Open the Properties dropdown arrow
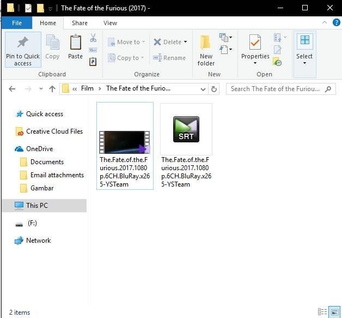 255,63
